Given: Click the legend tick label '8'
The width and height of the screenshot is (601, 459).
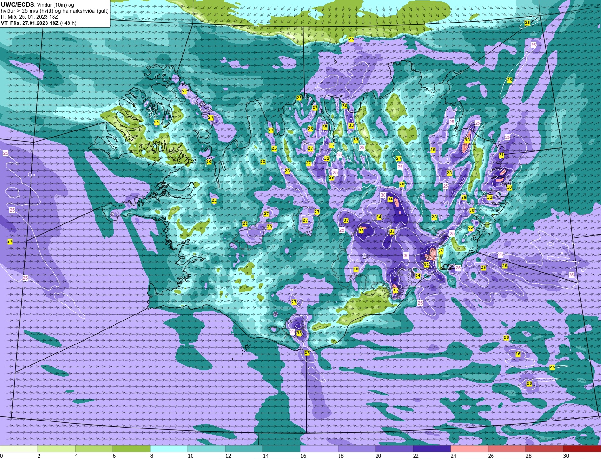Looking at the screenshot, I should click(151, 456).
